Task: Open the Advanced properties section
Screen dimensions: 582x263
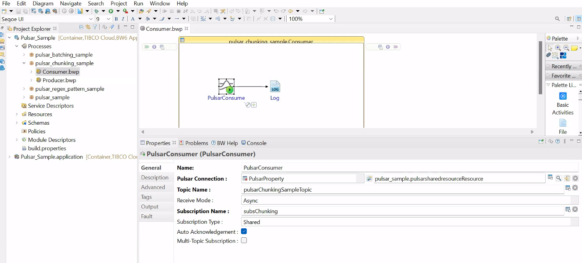Action: 153,187
